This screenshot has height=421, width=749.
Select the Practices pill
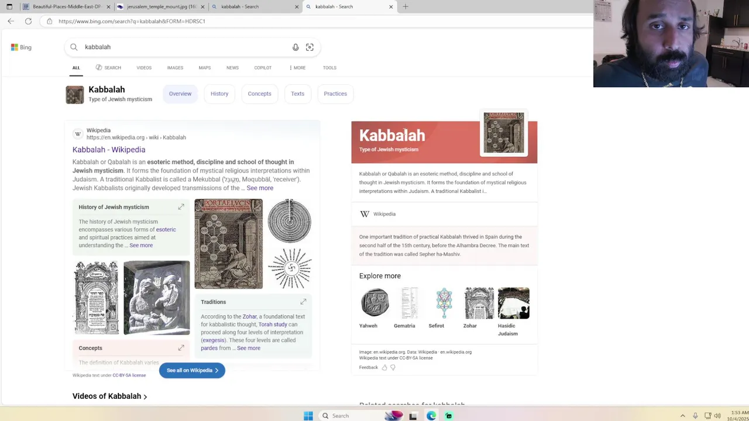(x=335, y=94)
